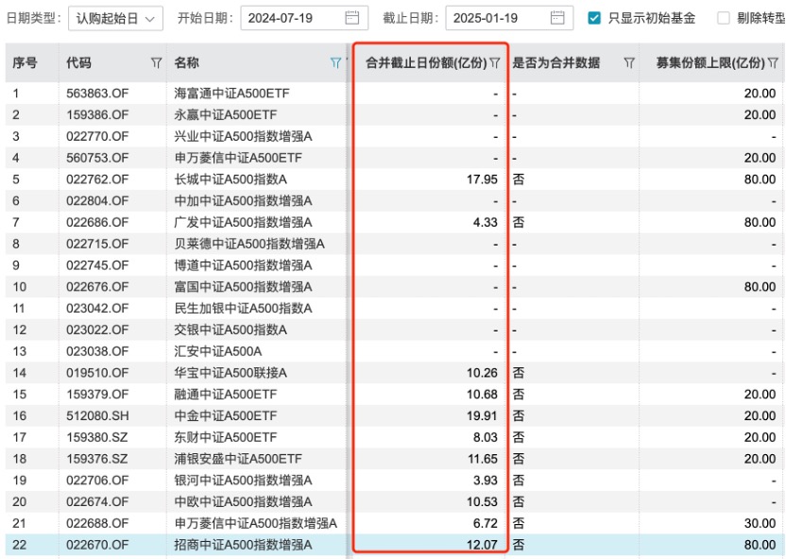Select row 永赢中证A500ETF
786x559 pixels.
395,114
